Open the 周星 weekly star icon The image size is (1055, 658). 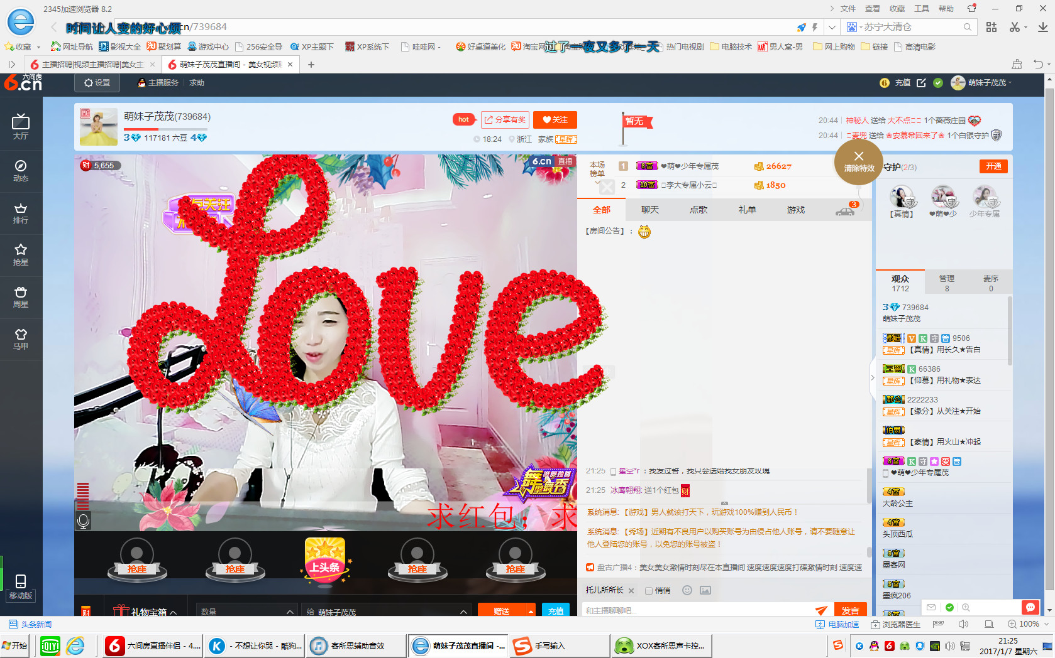tap(21, 297)
